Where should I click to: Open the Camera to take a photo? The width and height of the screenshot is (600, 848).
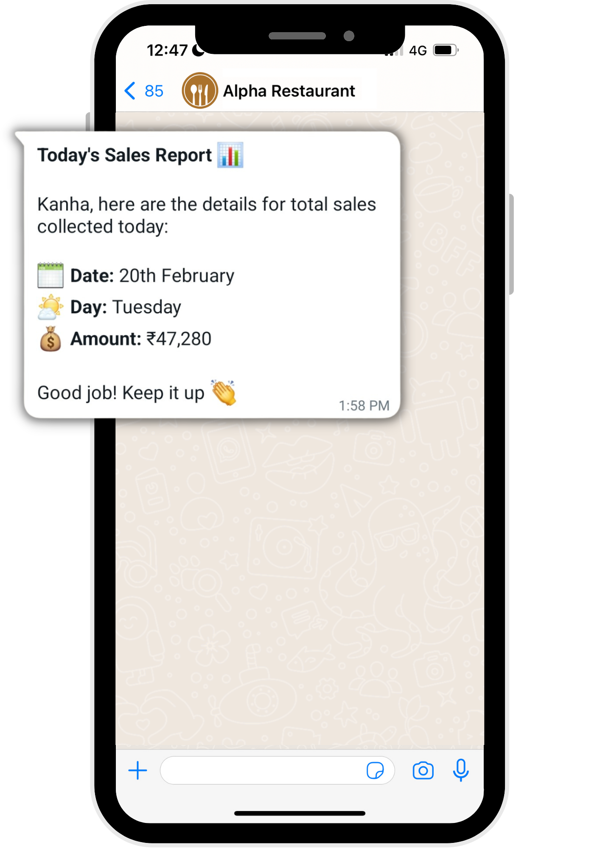pyautogui.click(x=423, y=770)
